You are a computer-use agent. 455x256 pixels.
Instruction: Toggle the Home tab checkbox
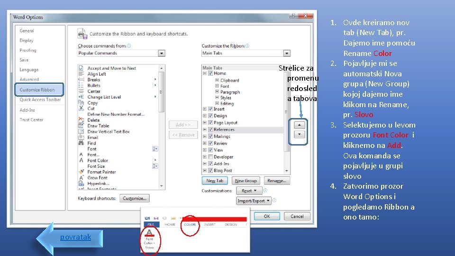210,73
